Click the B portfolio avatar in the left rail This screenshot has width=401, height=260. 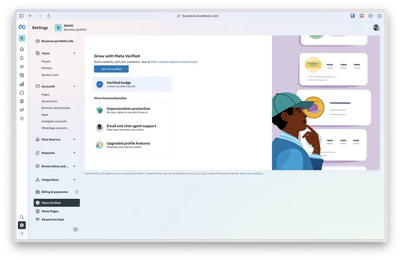[22, 38]
